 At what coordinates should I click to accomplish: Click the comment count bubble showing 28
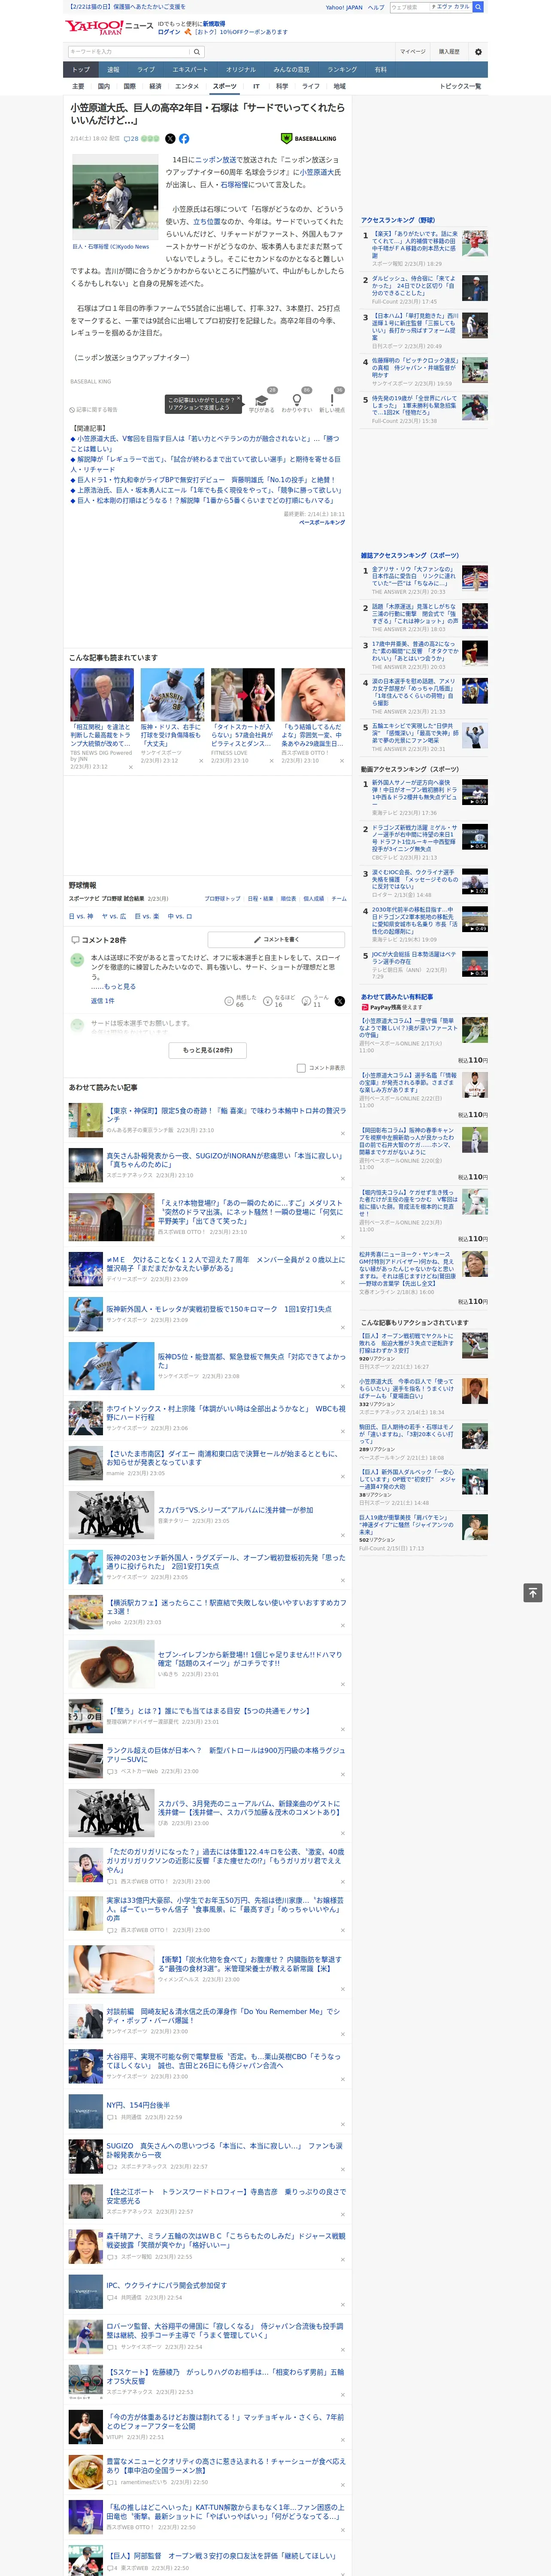131,139
